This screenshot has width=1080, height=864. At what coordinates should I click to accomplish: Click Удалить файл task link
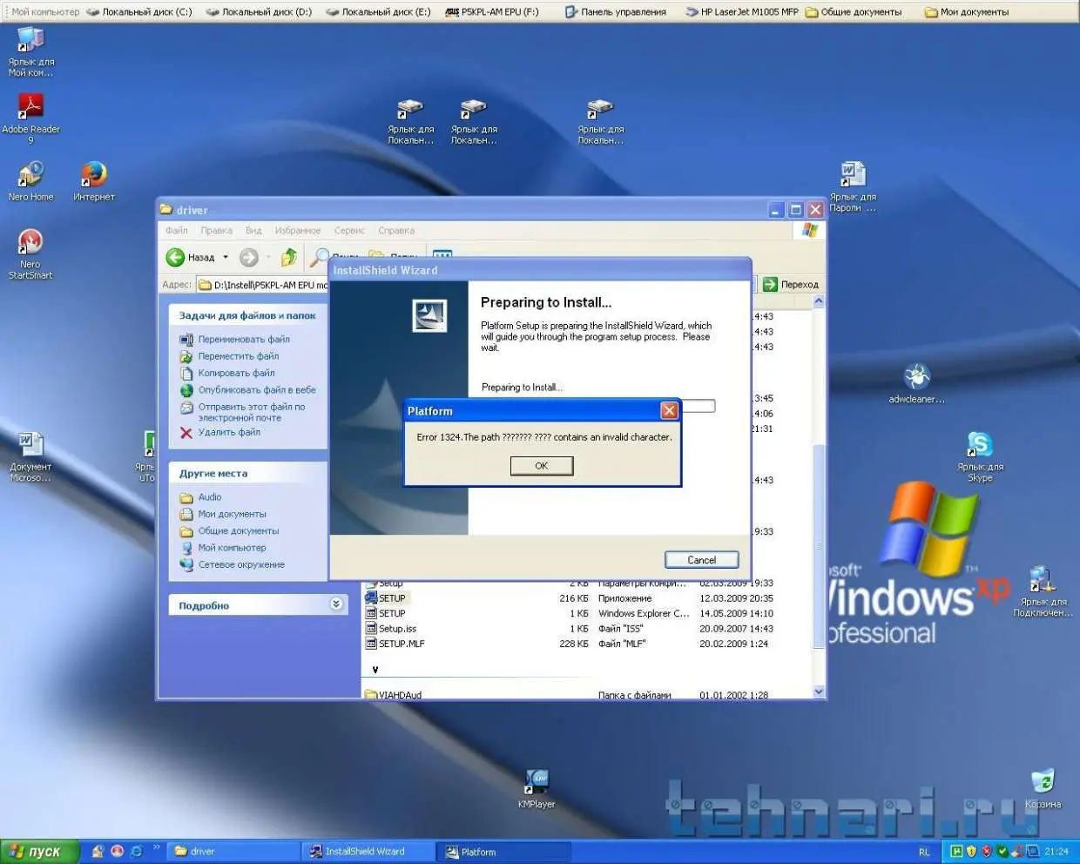[229, 432]
